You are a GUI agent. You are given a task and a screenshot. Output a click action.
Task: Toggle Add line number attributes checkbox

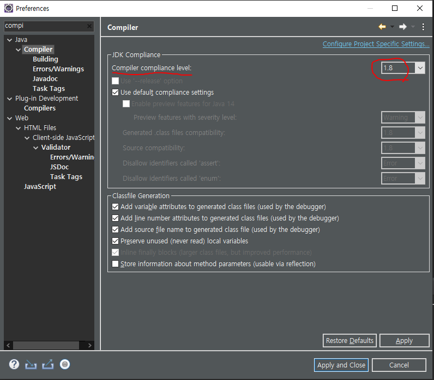pos(115,218)
